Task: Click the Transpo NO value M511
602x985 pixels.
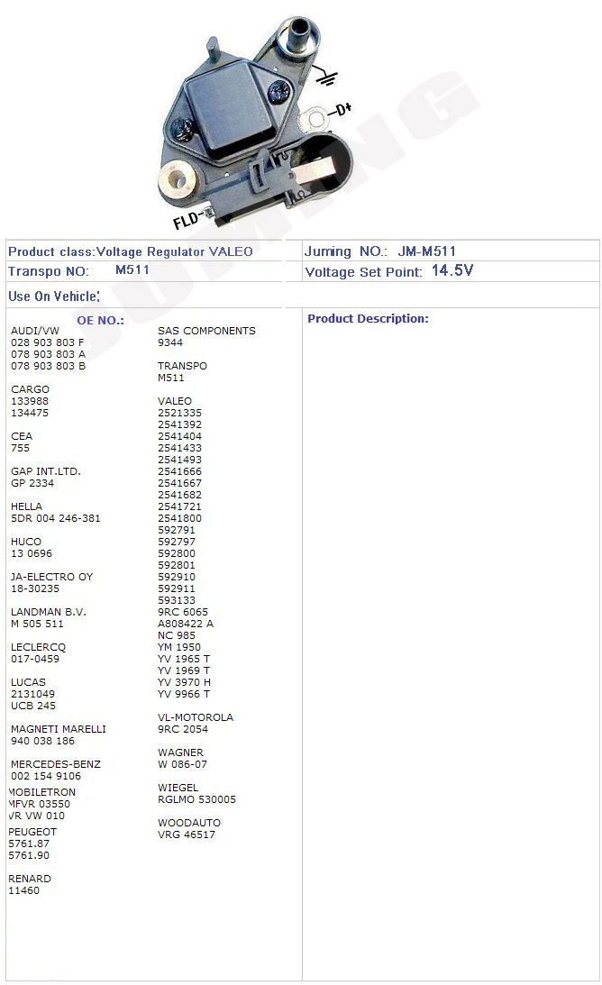Action: (x=132, y=270)
